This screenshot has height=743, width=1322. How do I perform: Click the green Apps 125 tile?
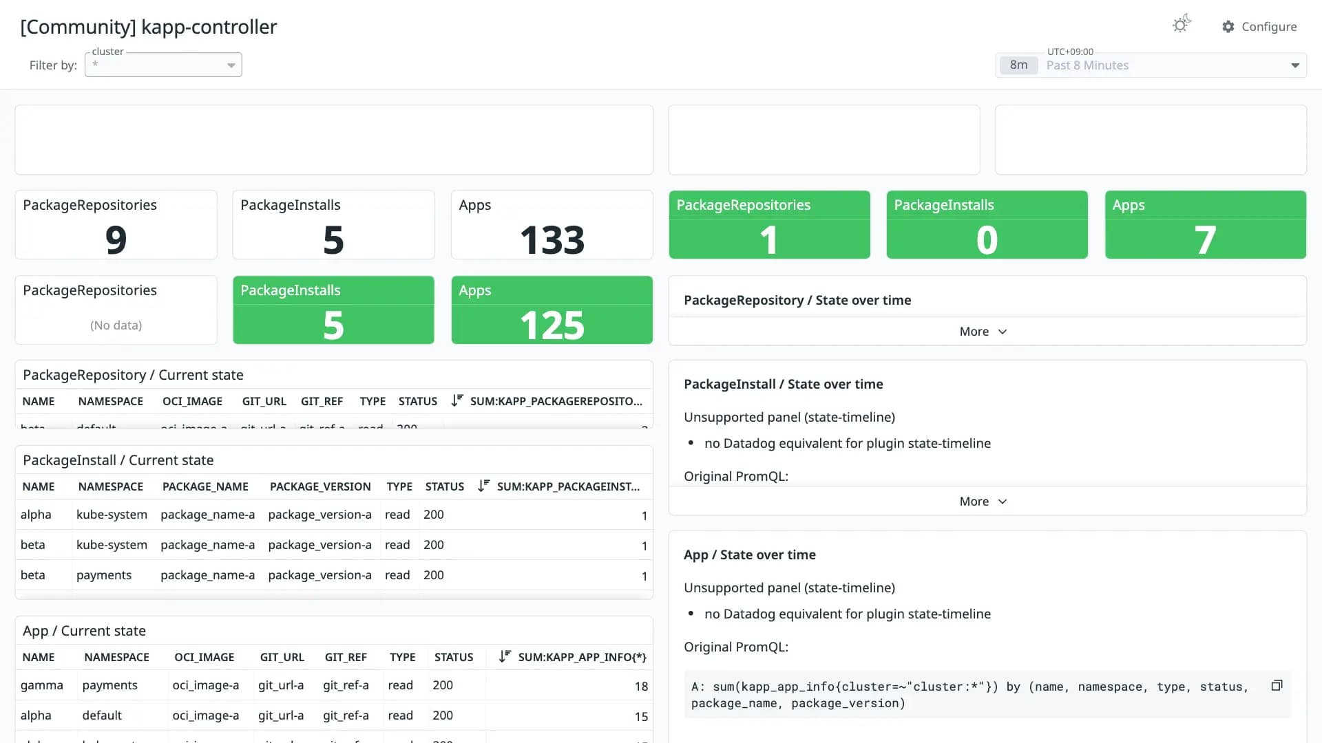(x=552, y=310)
